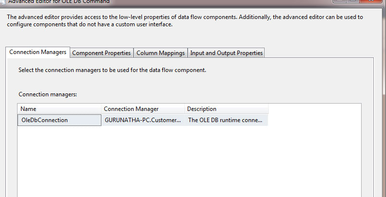This screenshot has width=386, height=197.
Task: Click the dialog icon in the title bar
Action: pos(2,1)
